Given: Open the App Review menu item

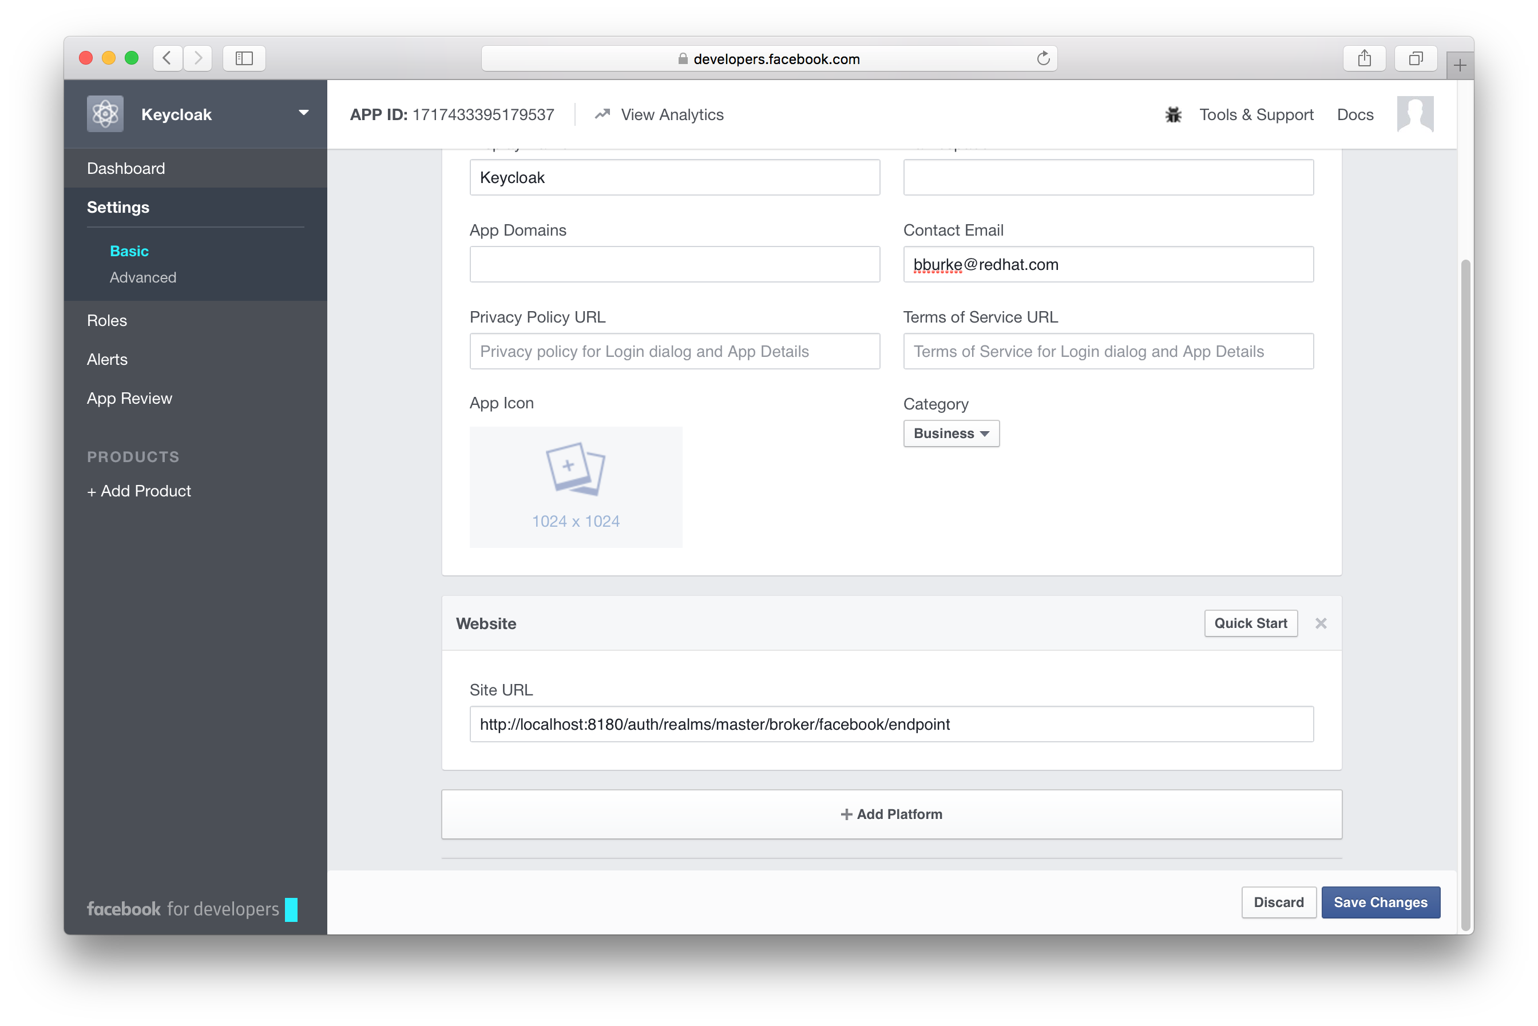Looking at the screenshot, I should (x=129, y=397).
